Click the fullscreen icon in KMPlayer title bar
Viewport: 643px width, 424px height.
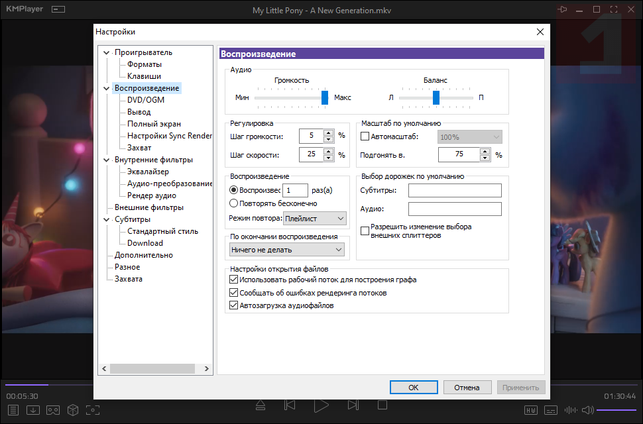click(x=614, y=9)
